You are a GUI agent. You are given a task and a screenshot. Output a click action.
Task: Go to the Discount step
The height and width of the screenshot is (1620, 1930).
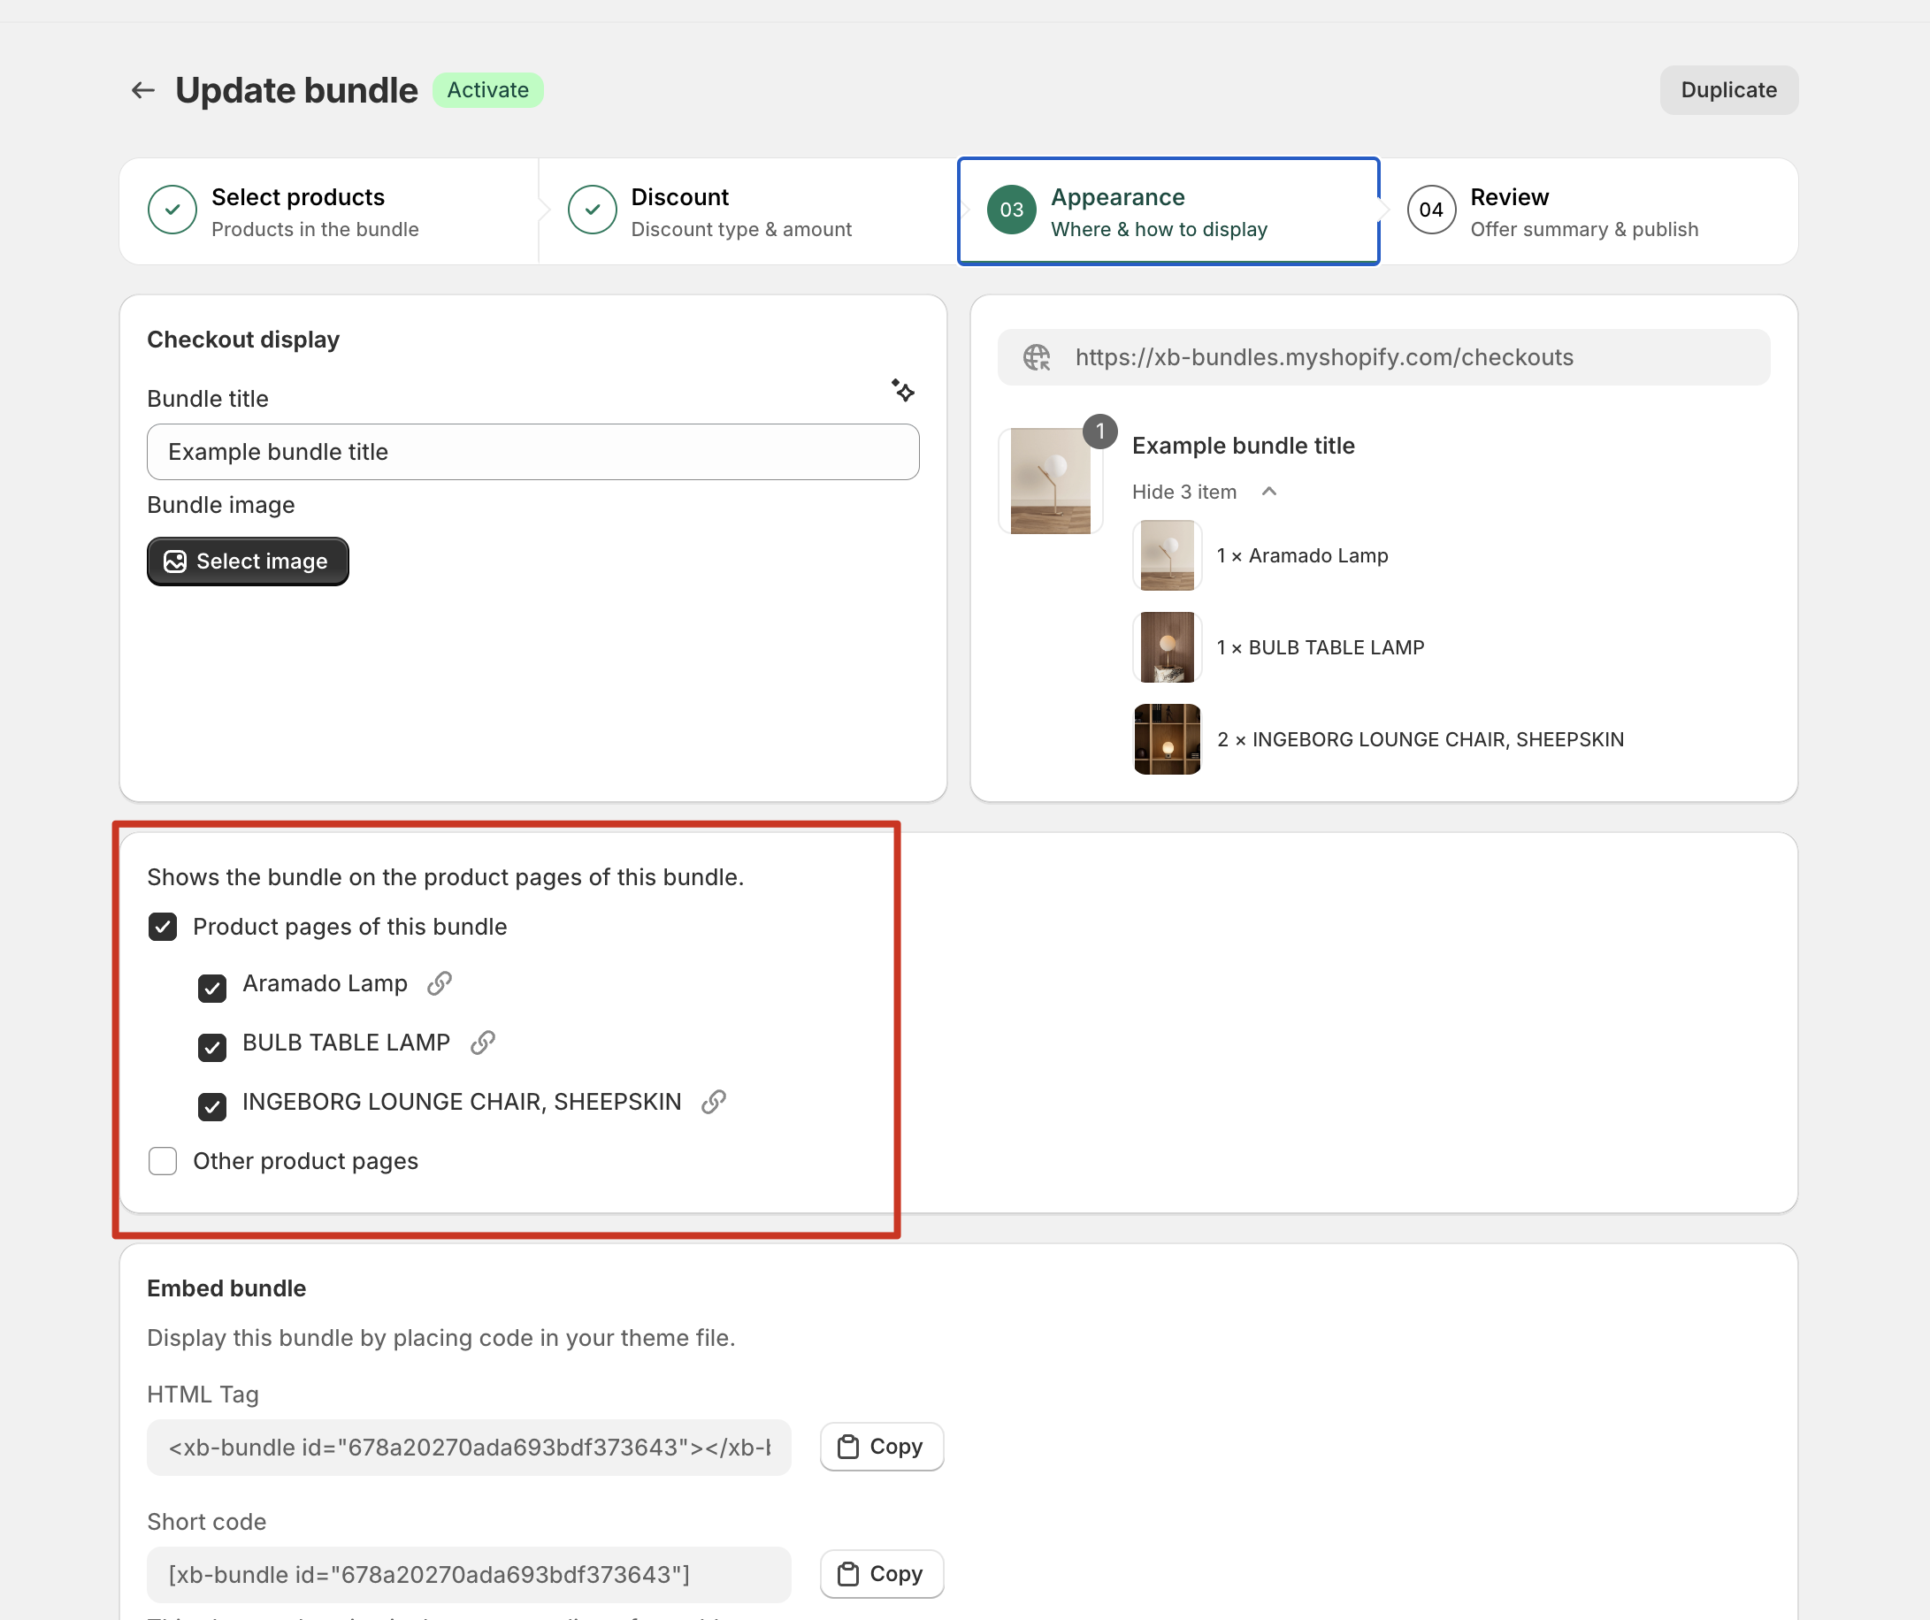(748, 211)
